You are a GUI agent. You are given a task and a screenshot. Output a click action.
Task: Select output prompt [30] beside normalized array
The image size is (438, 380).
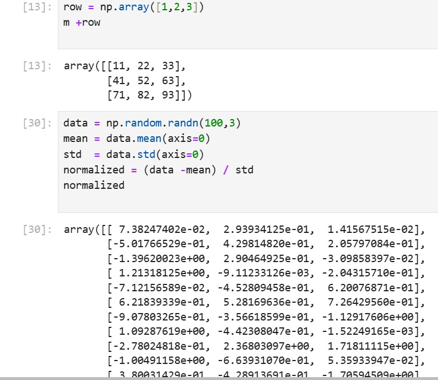click(37, 230)
